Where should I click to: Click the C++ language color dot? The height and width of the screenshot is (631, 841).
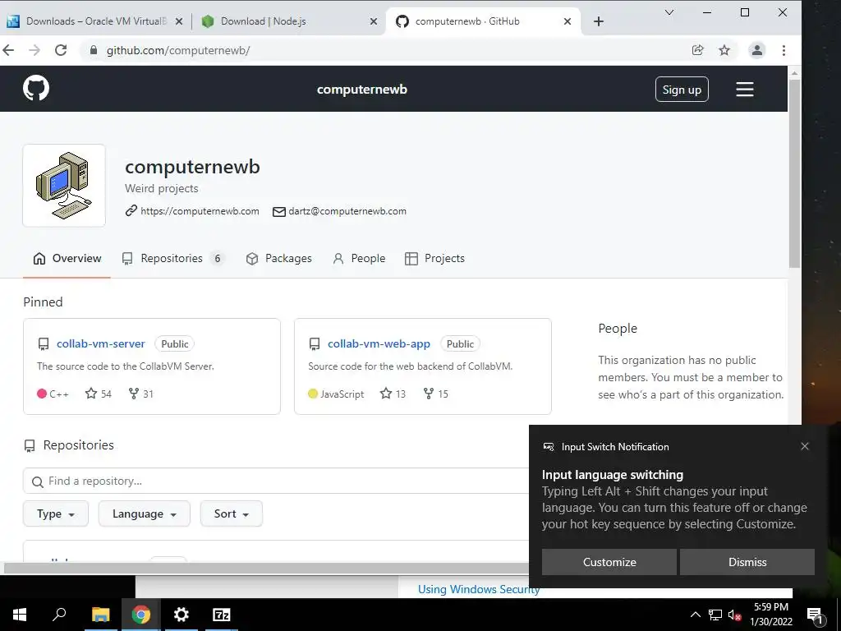click(x=42, y=394)
